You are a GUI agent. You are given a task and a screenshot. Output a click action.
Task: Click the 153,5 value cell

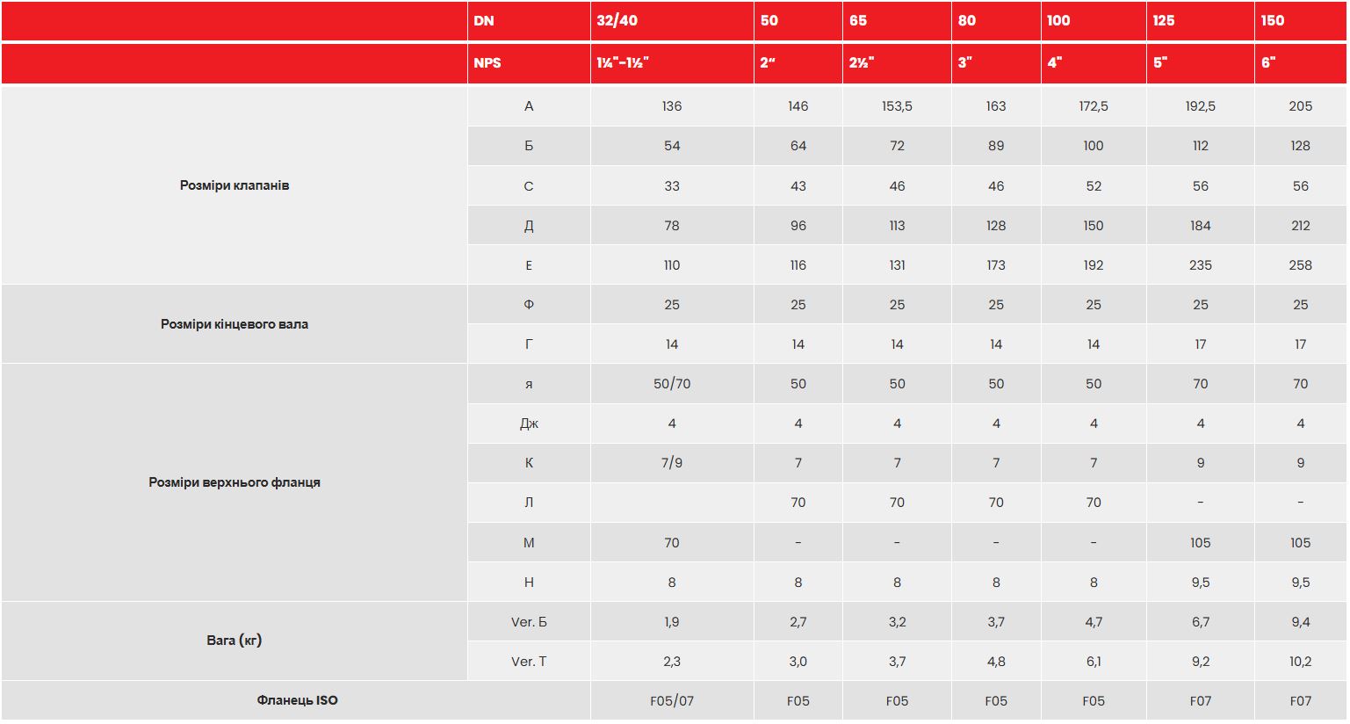click(897, 106)
